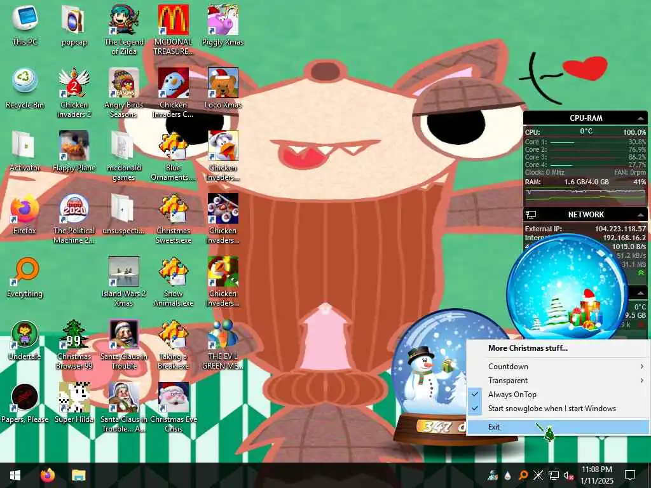Click the internal IP 192.168.16.2
The width and height of the screenshot is (651, 488).
tap(624, 238)
